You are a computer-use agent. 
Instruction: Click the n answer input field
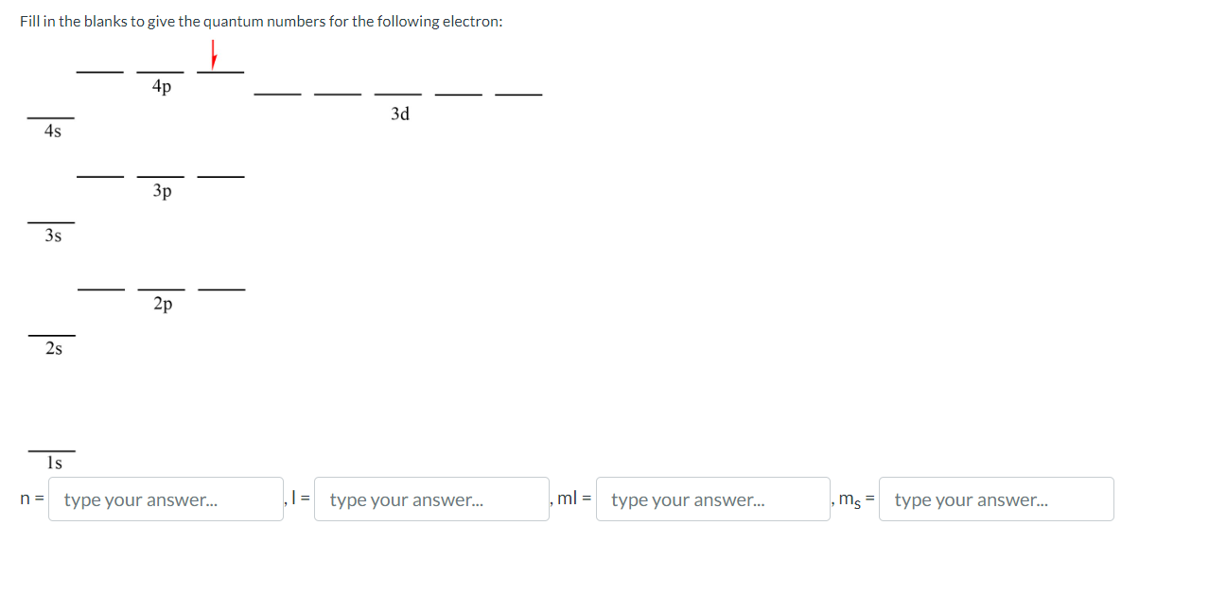(166, 499)
